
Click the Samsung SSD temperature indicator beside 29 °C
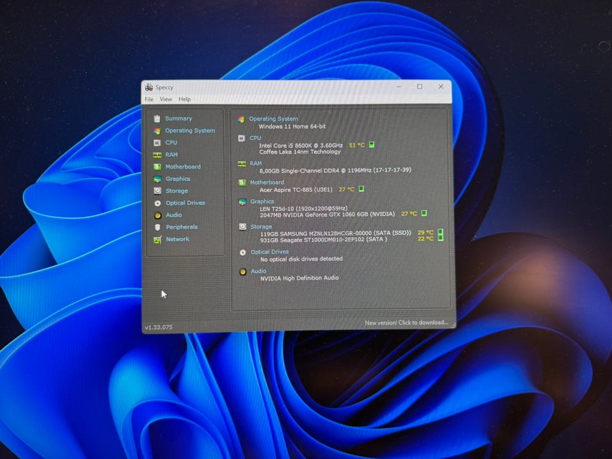441,232
